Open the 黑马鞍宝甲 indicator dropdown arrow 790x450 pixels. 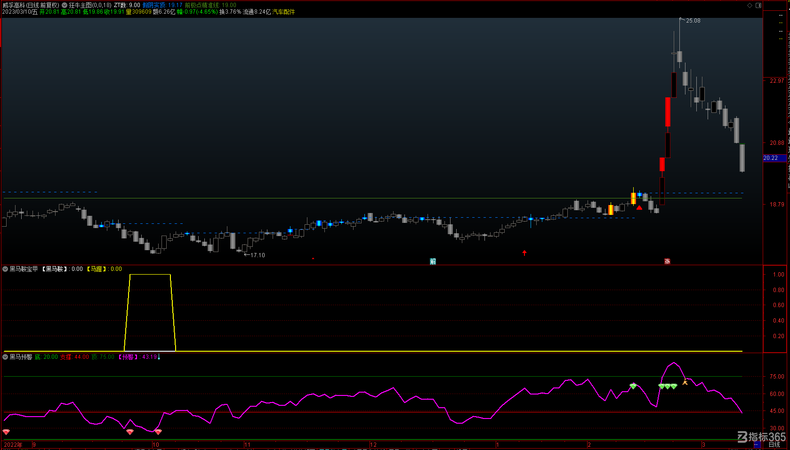(5, 269)
